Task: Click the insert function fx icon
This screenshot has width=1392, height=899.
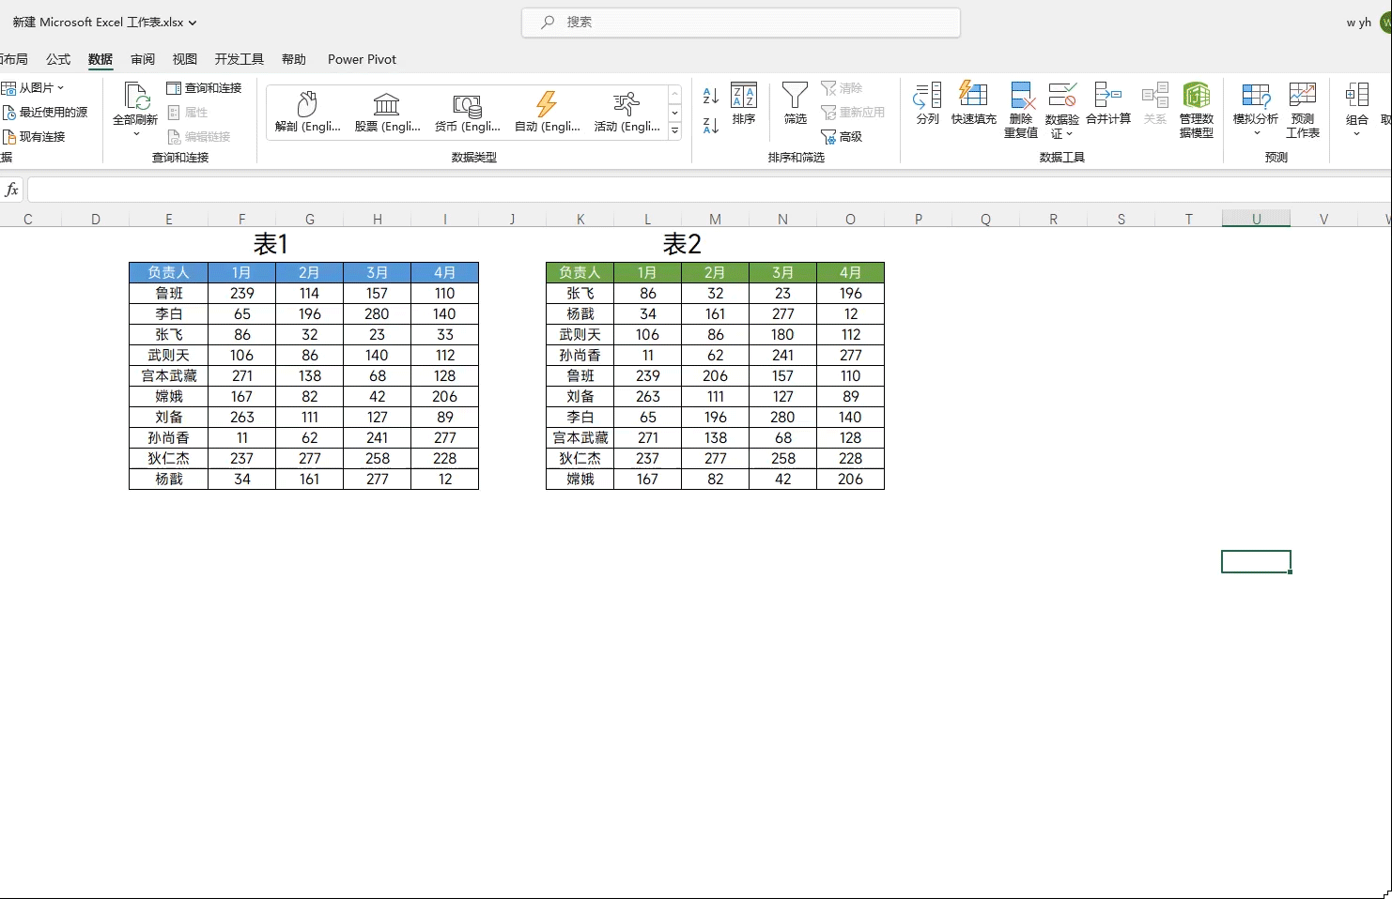Action: [x=11, y=190]
